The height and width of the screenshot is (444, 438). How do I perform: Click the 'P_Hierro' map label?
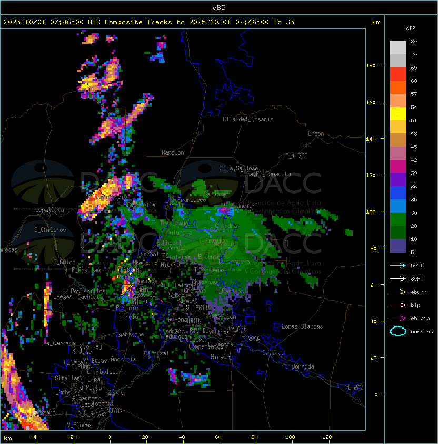167,265
